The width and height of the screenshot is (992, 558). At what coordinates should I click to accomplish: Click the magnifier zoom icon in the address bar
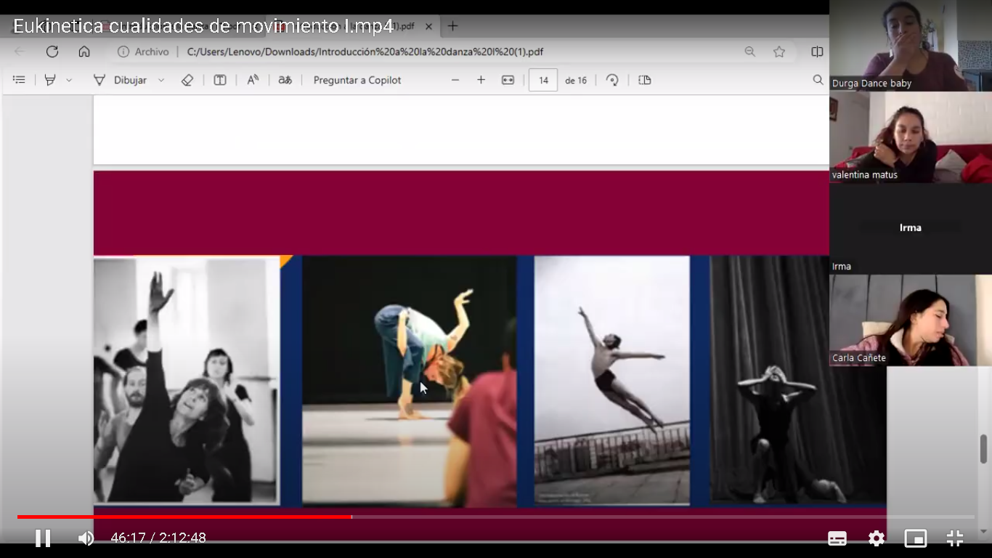(750, 52)
